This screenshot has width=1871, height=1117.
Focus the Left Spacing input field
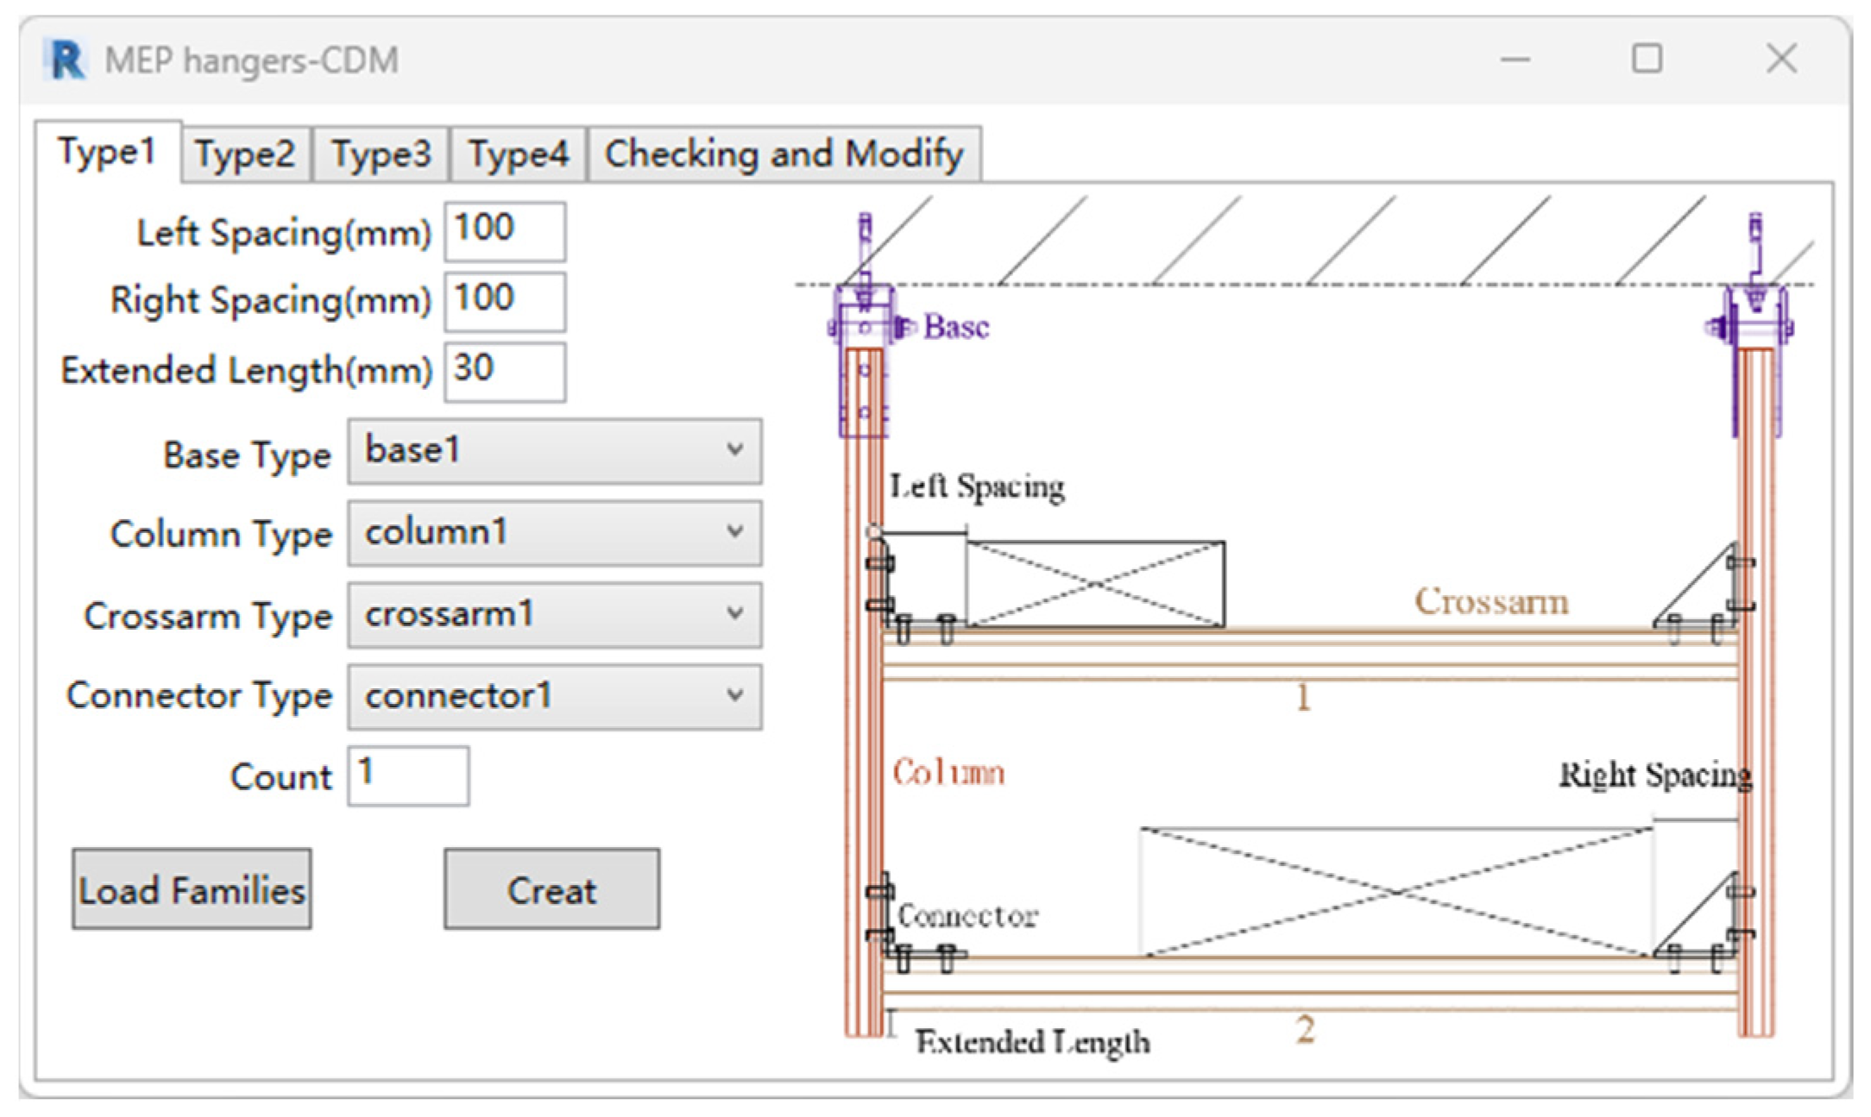(x=505, y=231)
